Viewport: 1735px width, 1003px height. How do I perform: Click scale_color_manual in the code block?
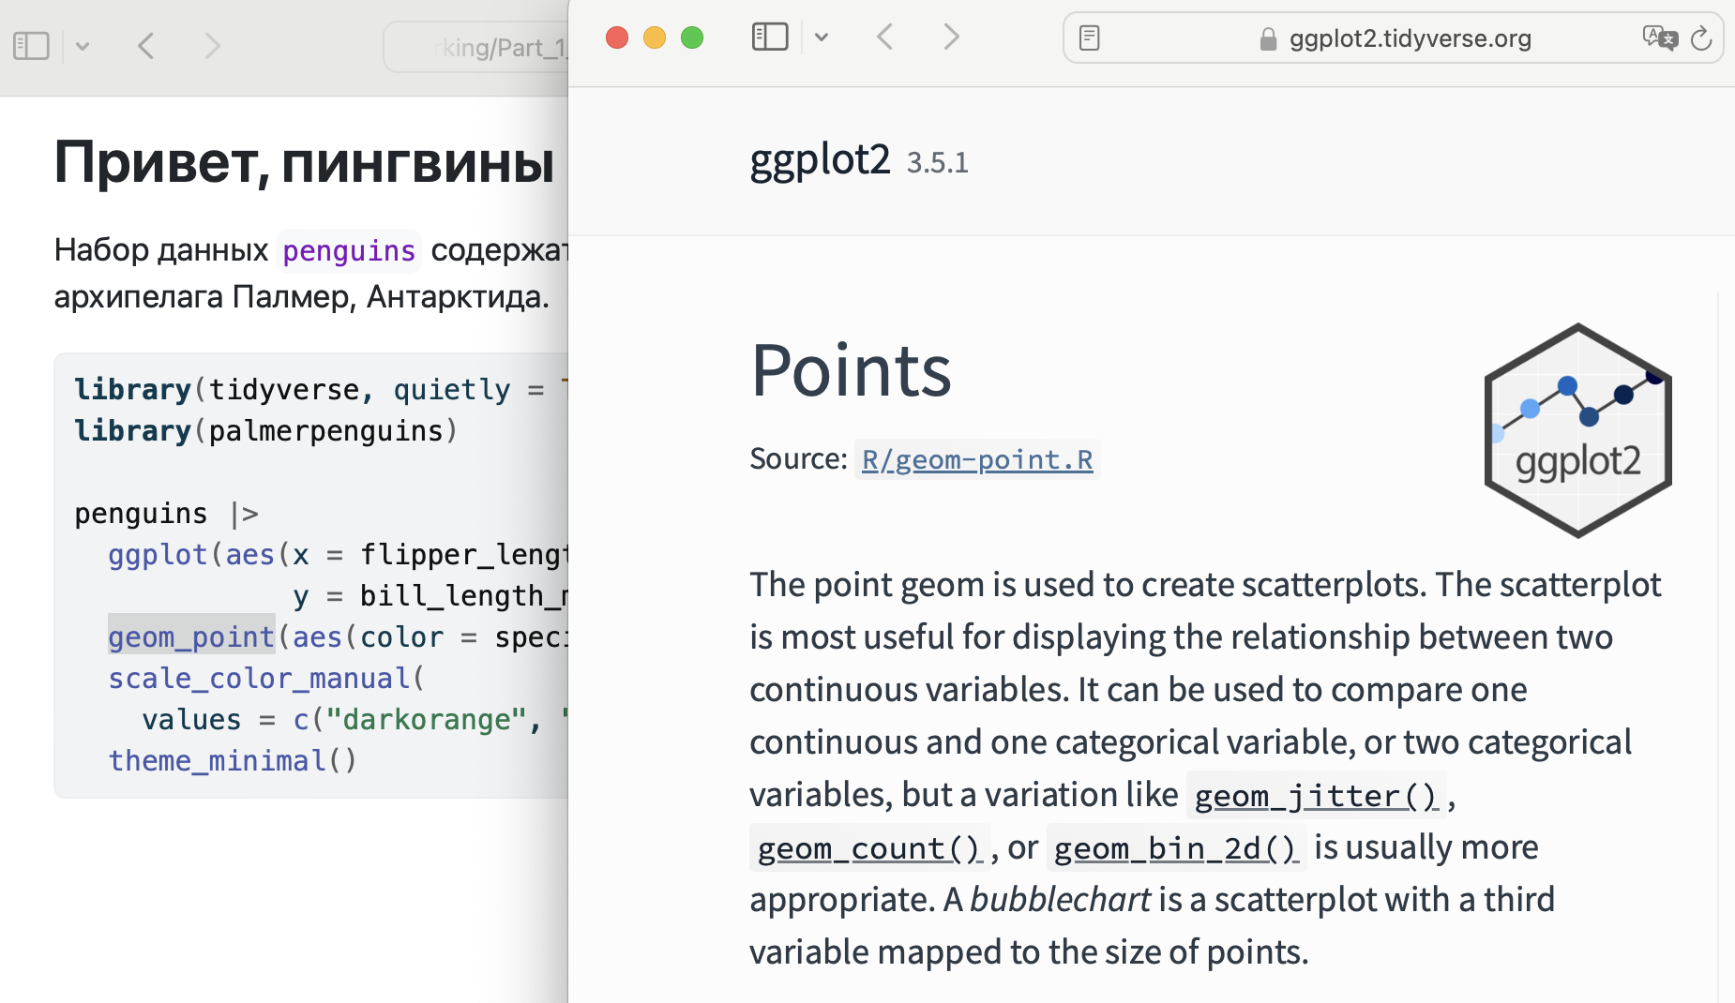[x=259, y=679]
